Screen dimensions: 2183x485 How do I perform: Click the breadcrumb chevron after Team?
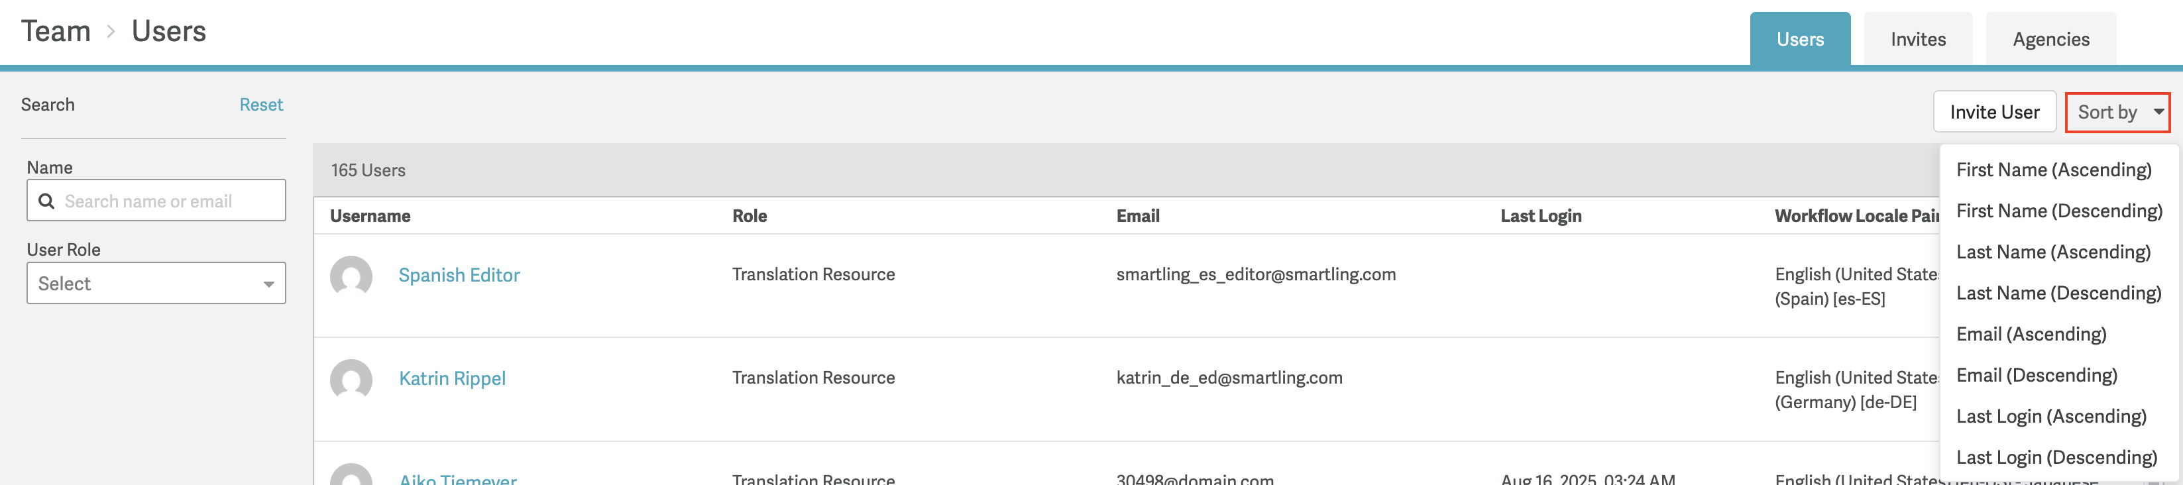click(x=110, y=32)
